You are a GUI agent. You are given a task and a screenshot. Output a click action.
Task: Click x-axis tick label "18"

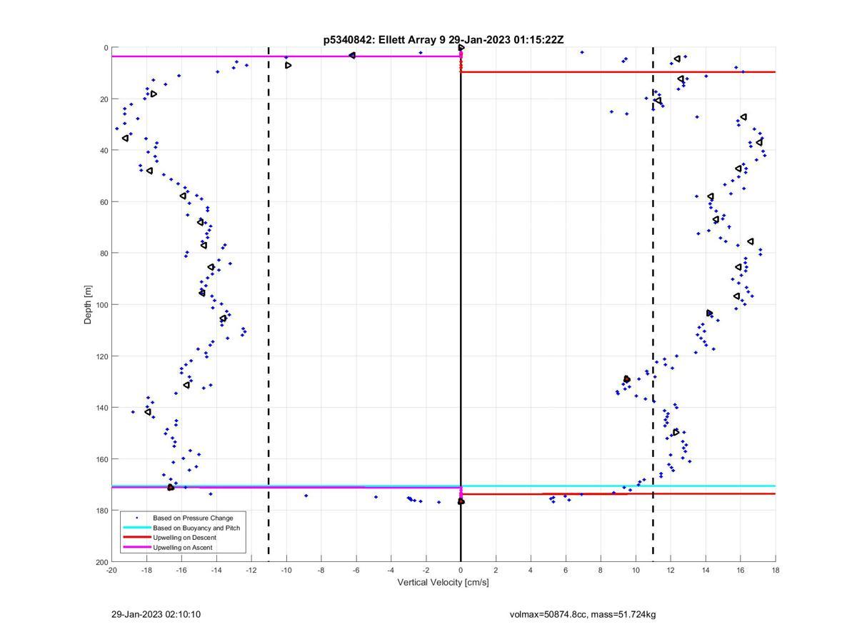(x=776, y=570)
